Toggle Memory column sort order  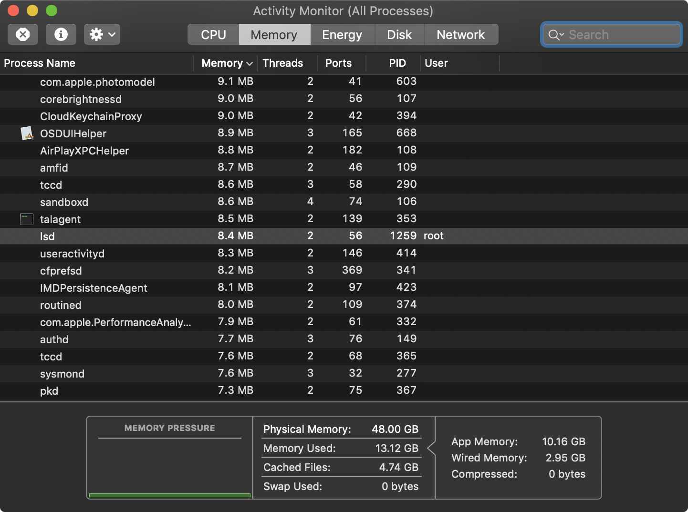point(227,63)
